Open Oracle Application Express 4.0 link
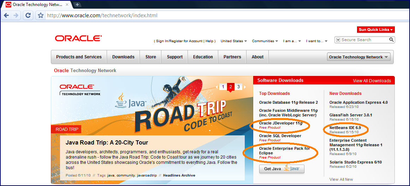This screenshot has height=186, width=410. pos(358,102)
